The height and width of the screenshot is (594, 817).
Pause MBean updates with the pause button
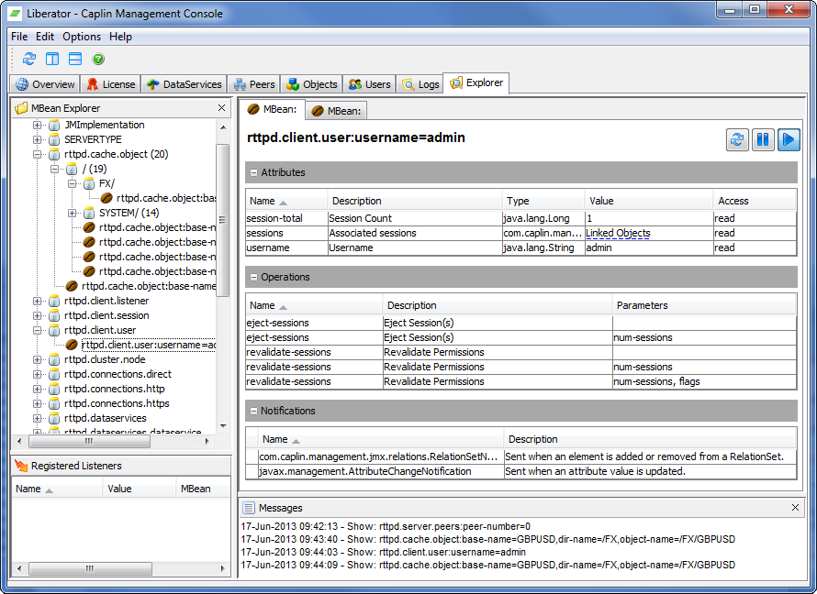[763, 140]
